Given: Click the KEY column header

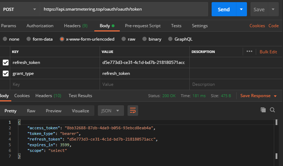Looking at the screenshot, I should 15,52.
